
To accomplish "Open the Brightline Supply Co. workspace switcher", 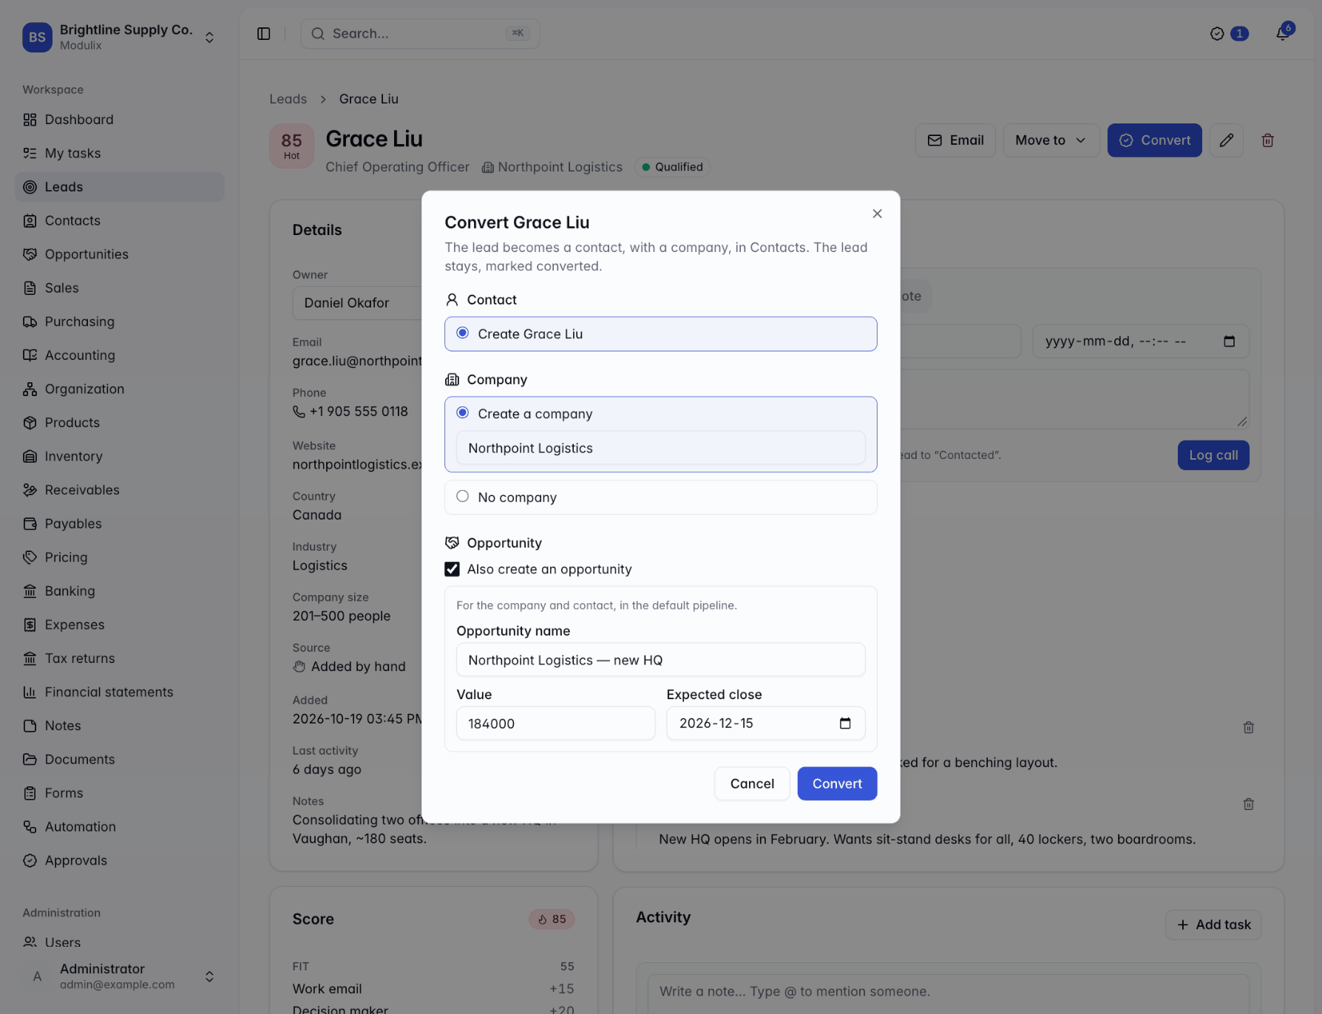I will pos(120,37).
